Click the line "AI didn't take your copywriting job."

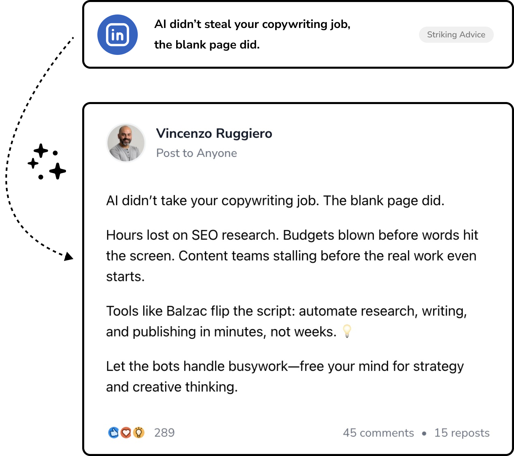(x=213, y=201)
